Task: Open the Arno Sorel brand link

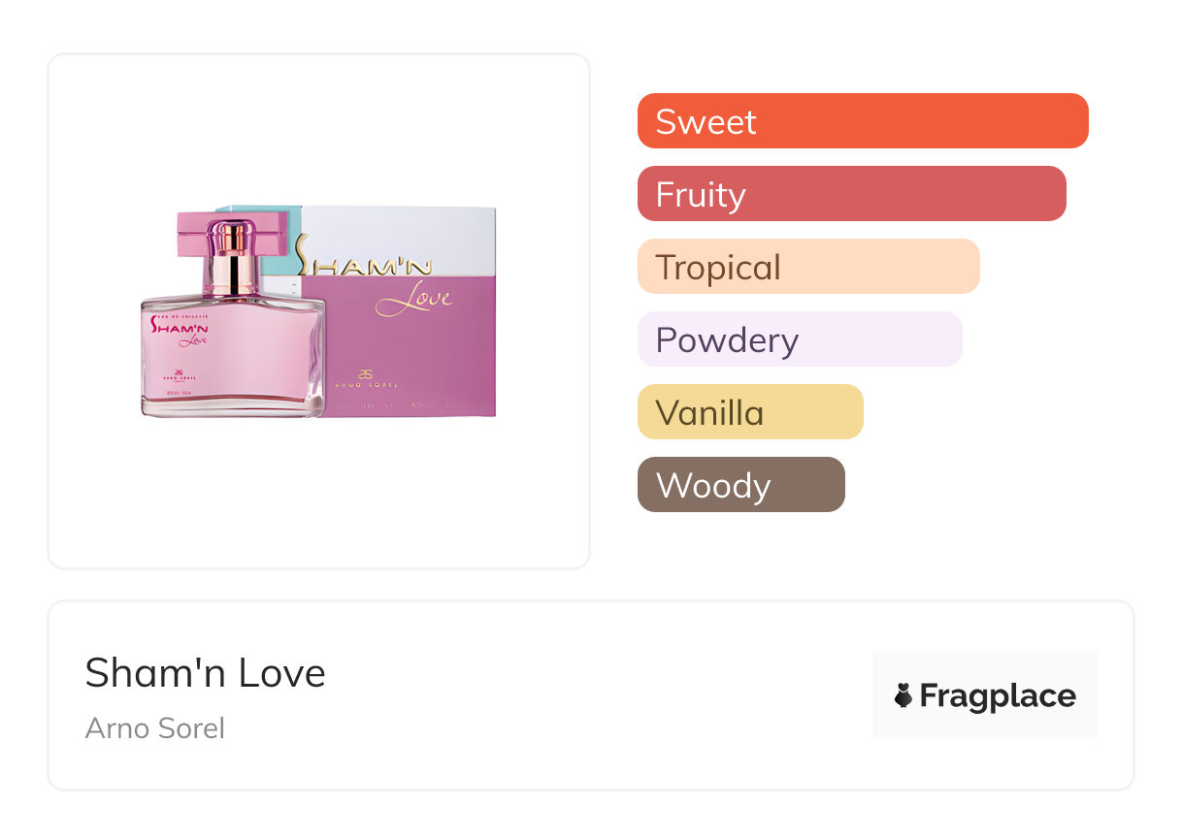Action: click(155, 727)
